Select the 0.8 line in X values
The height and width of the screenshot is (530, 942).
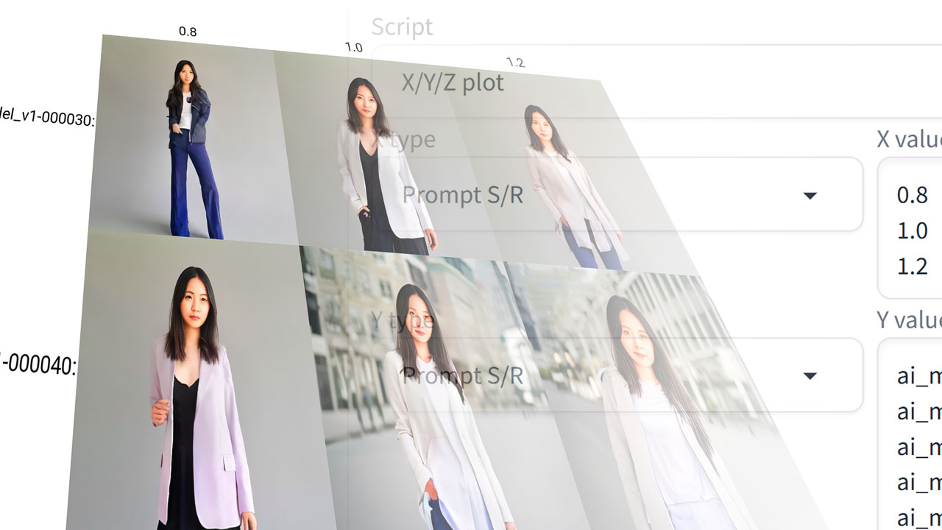click(x=913, y=195)
